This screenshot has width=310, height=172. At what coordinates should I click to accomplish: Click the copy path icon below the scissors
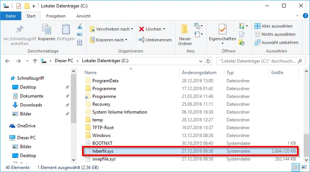[x=80, y=35]
